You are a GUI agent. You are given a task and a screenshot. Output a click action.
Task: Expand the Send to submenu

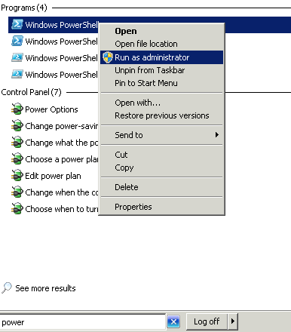pyautogui.click(x=161, y=135)
